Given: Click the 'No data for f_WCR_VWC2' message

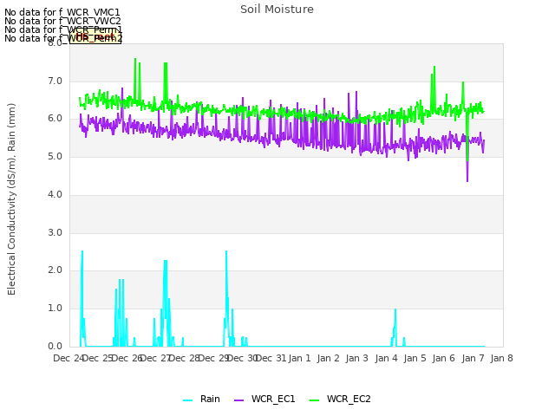Looking at the screenshot, I should 62,21.
